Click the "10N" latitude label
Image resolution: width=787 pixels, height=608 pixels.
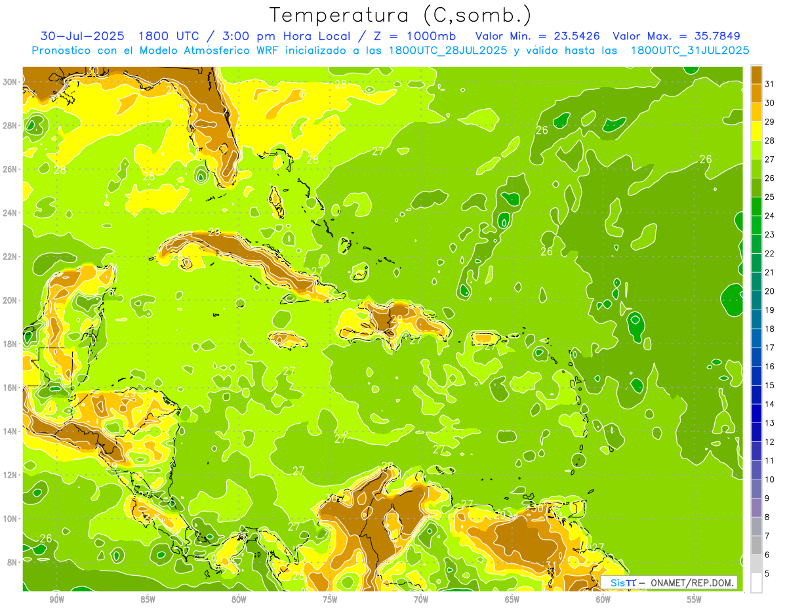tap(11, 518)
